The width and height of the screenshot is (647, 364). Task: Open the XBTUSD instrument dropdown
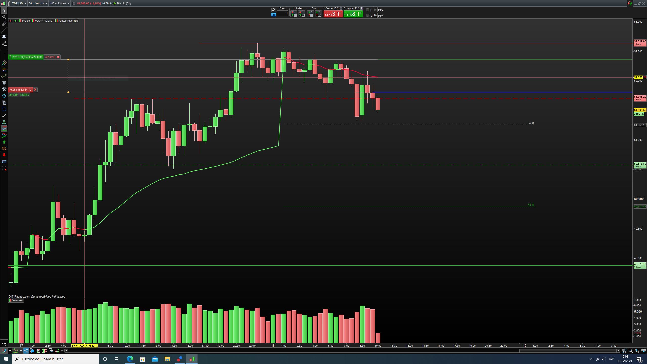(19, 3)
